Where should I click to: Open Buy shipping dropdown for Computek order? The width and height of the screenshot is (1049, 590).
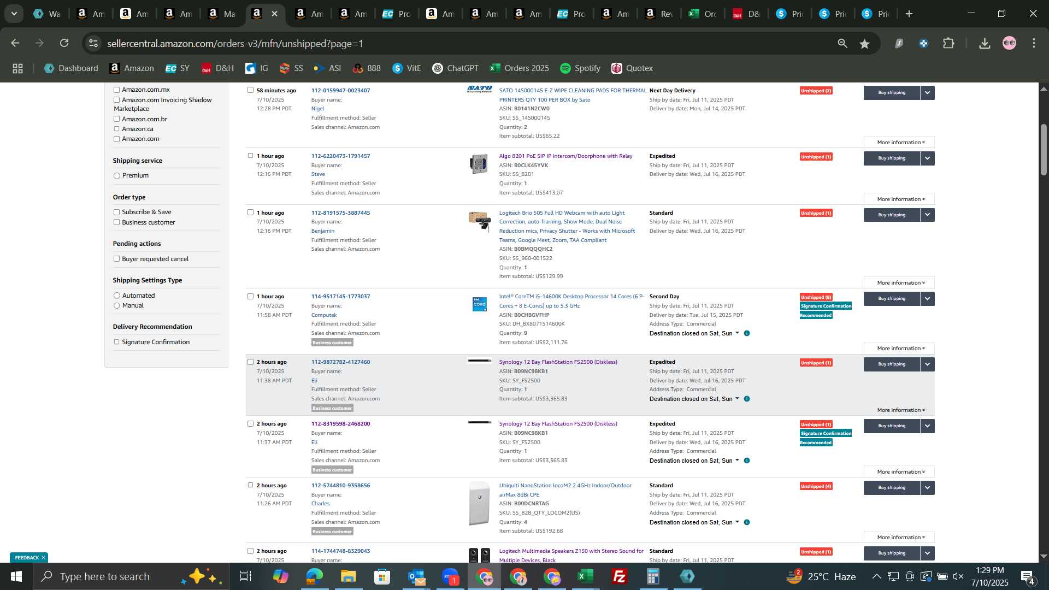[x=928, y=299]
